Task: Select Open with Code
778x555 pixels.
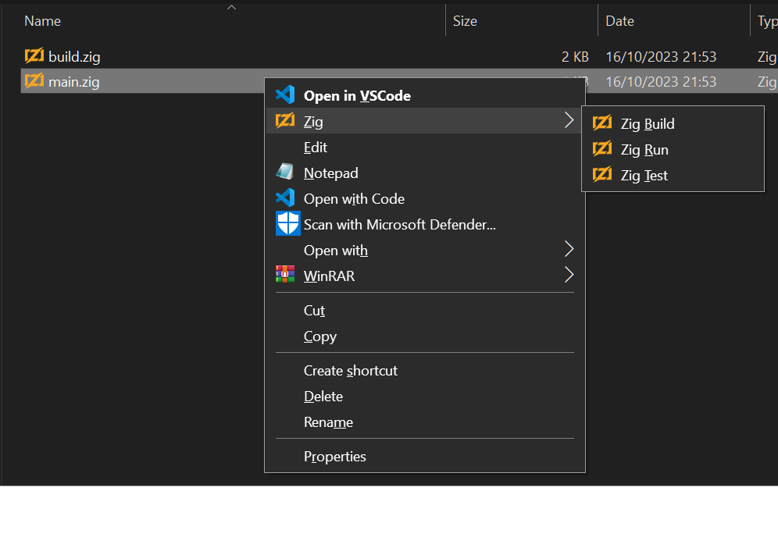Action: pos(425,198)
